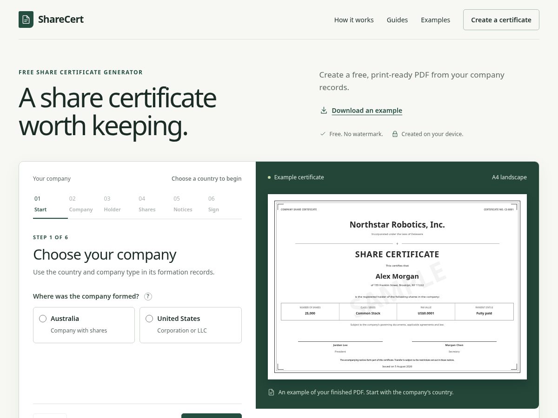Go to step 05 Notices tab
This screenshot has width=558, height=418.
coord(189,204)
